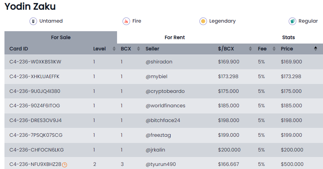
Task: Open the Stats tab
Action: pyautogui.click(x=288, y=37)
